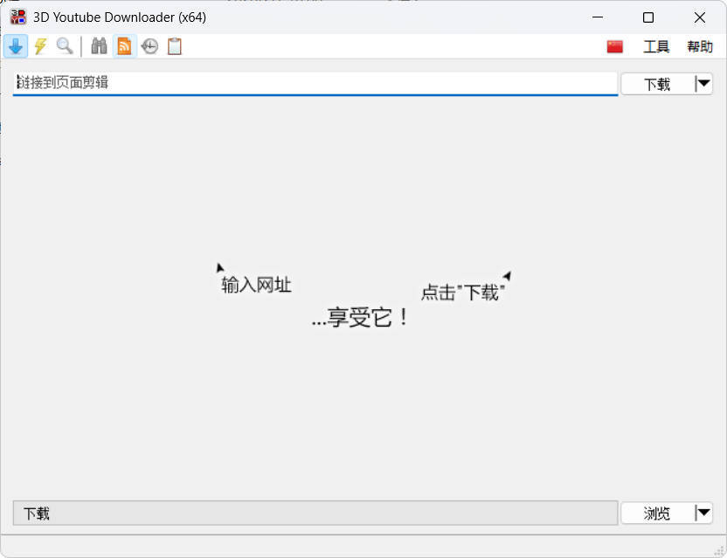Change language via Chinese flag icon

(x=614, y=45)
